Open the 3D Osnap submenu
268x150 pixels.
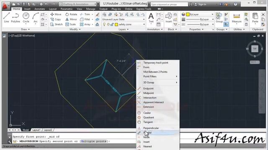tap(158, 82)
